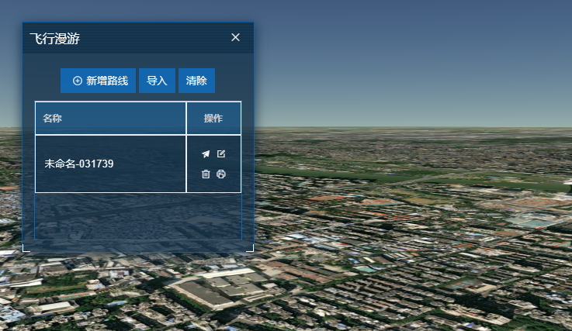Click the 飞行漫游 panel title

point(54,38)
